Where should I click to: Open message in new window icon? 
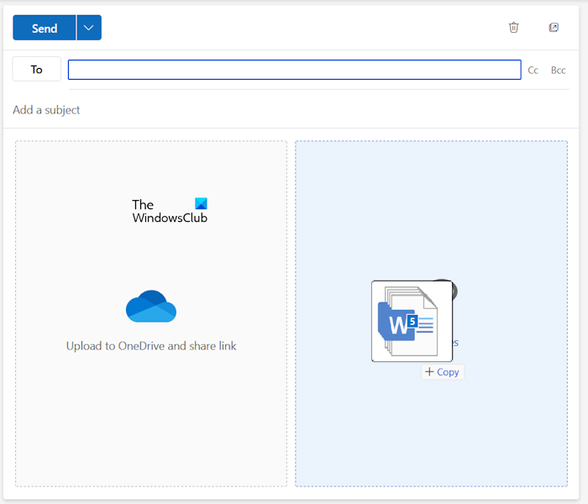click(554, 28)
